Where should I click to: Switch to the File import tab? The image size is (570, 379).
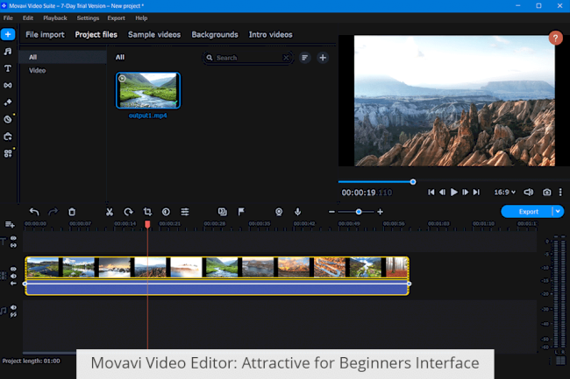[45, 34]
